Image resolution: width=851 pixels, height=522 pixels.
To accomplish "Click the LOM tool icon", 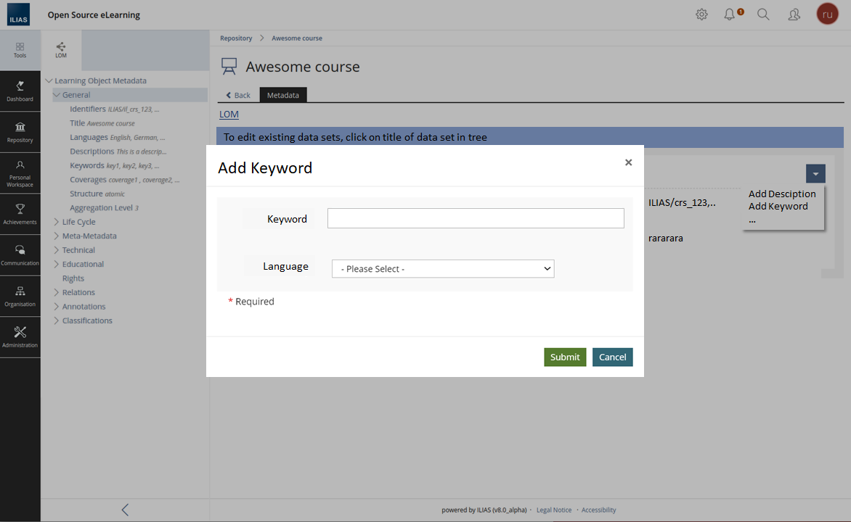I will click(x=61, y=50).
